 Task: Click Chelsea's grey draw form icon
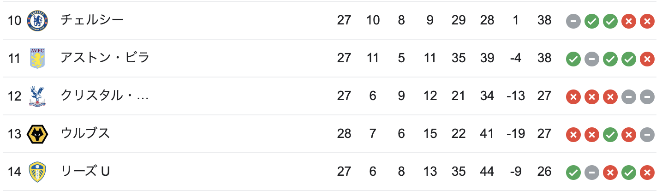click(x=573, y=21)
